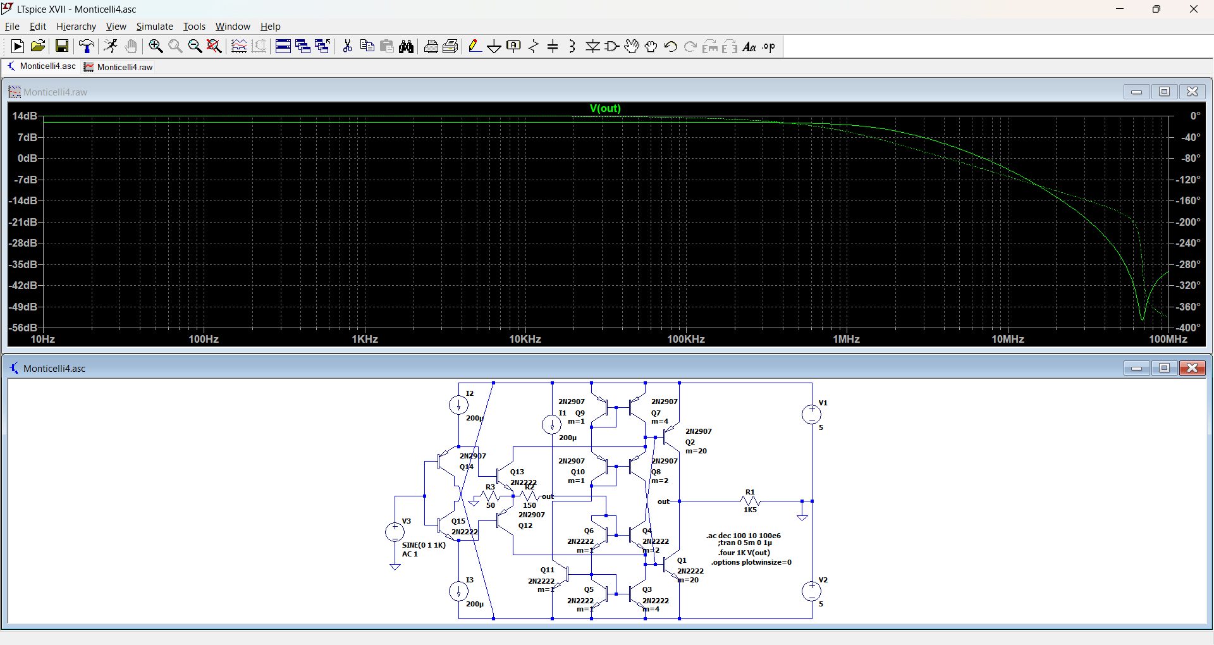Select the Capacitor placement tool

[x=553, y=46]
